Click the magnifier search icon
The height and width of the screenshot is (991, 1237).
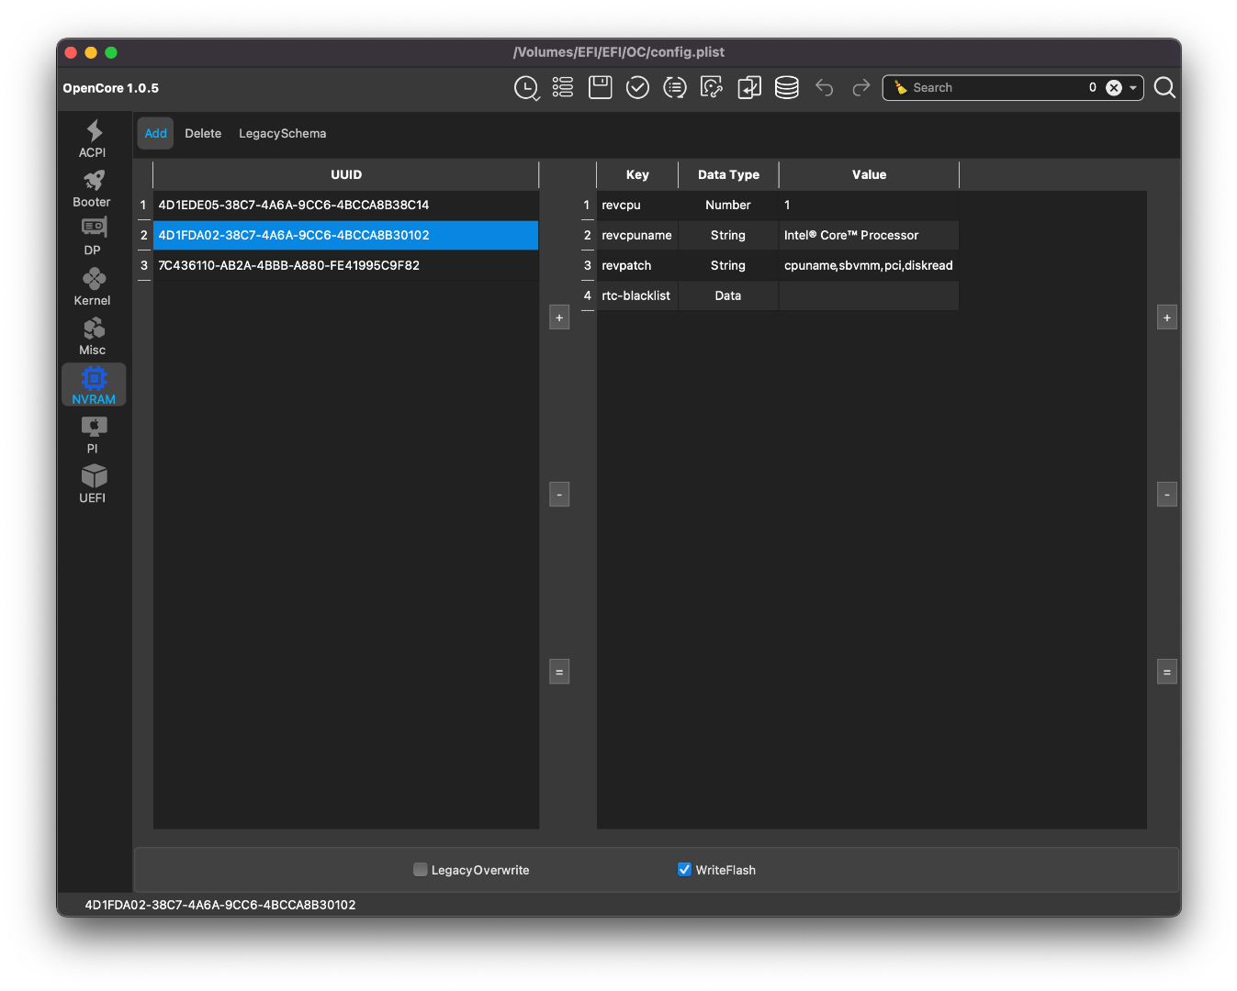(1164, 87)
